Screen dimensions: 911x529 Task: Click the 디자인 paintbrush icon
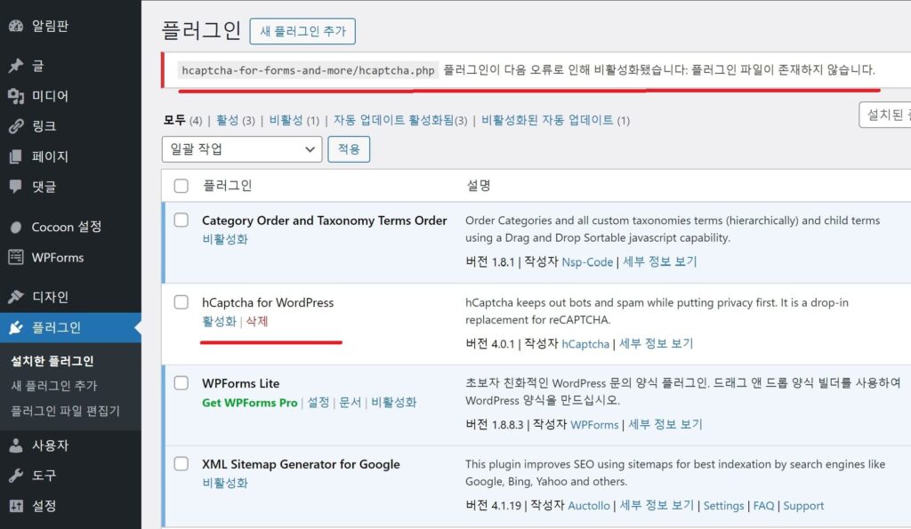[16, 297]
